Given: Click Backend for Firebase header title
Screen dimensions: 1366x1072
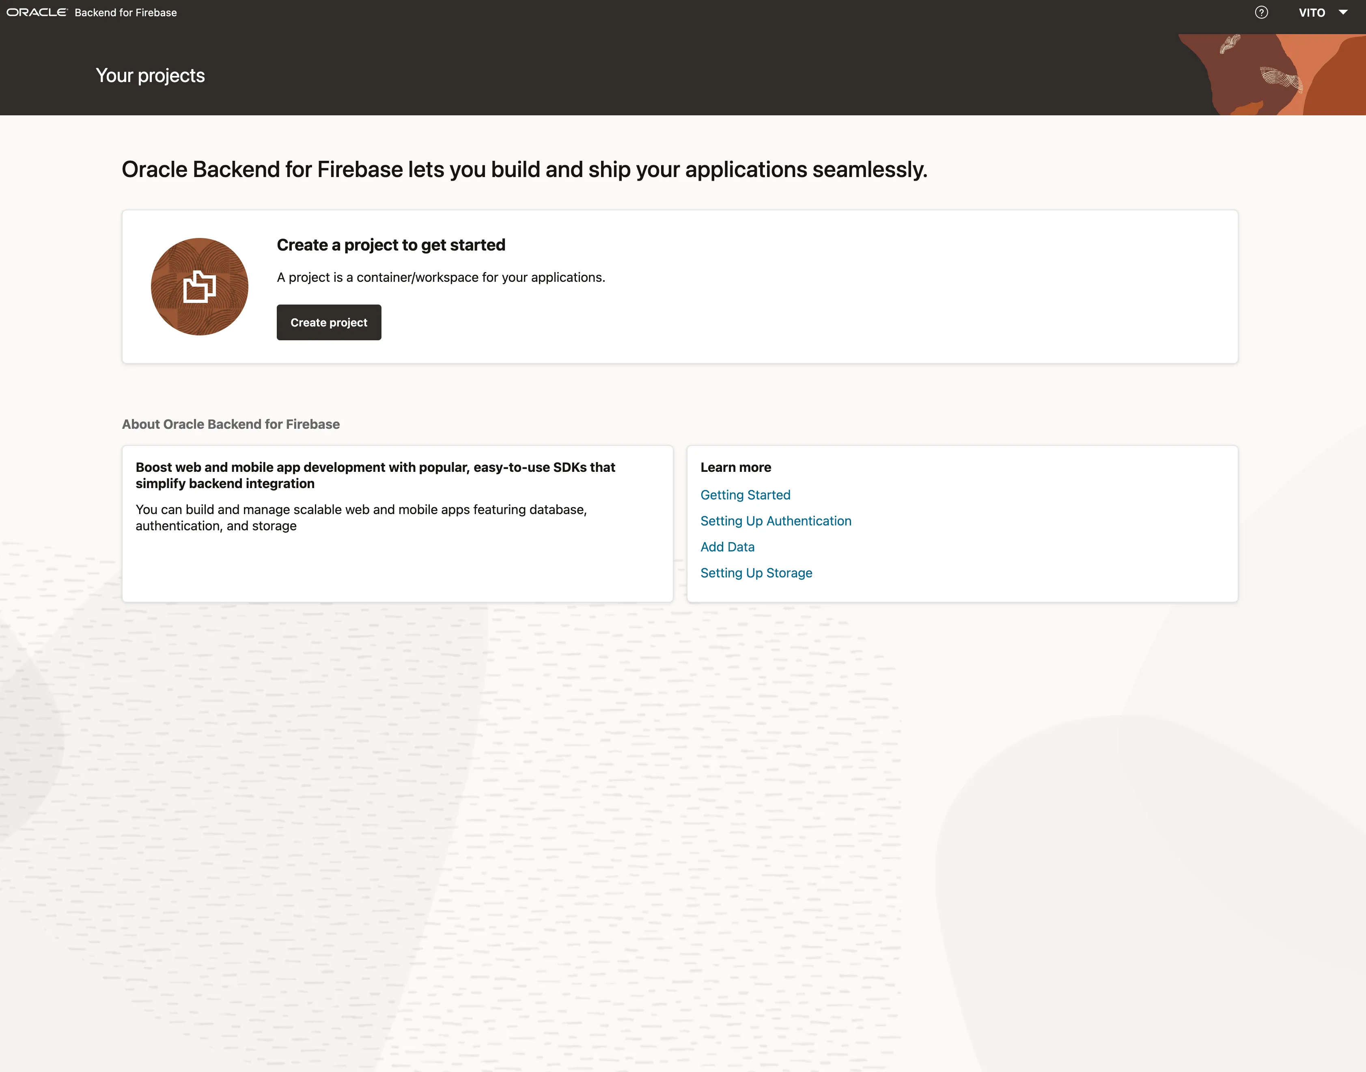Looking at the screenshot, I should pos(125,13).
